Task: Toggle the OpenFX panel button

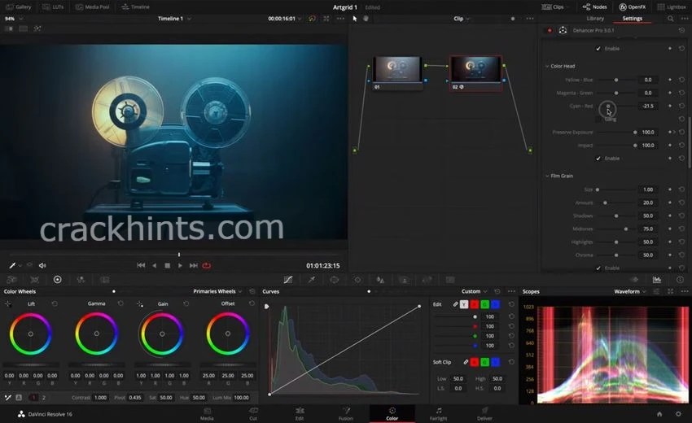Action: (x=633, y=7)
